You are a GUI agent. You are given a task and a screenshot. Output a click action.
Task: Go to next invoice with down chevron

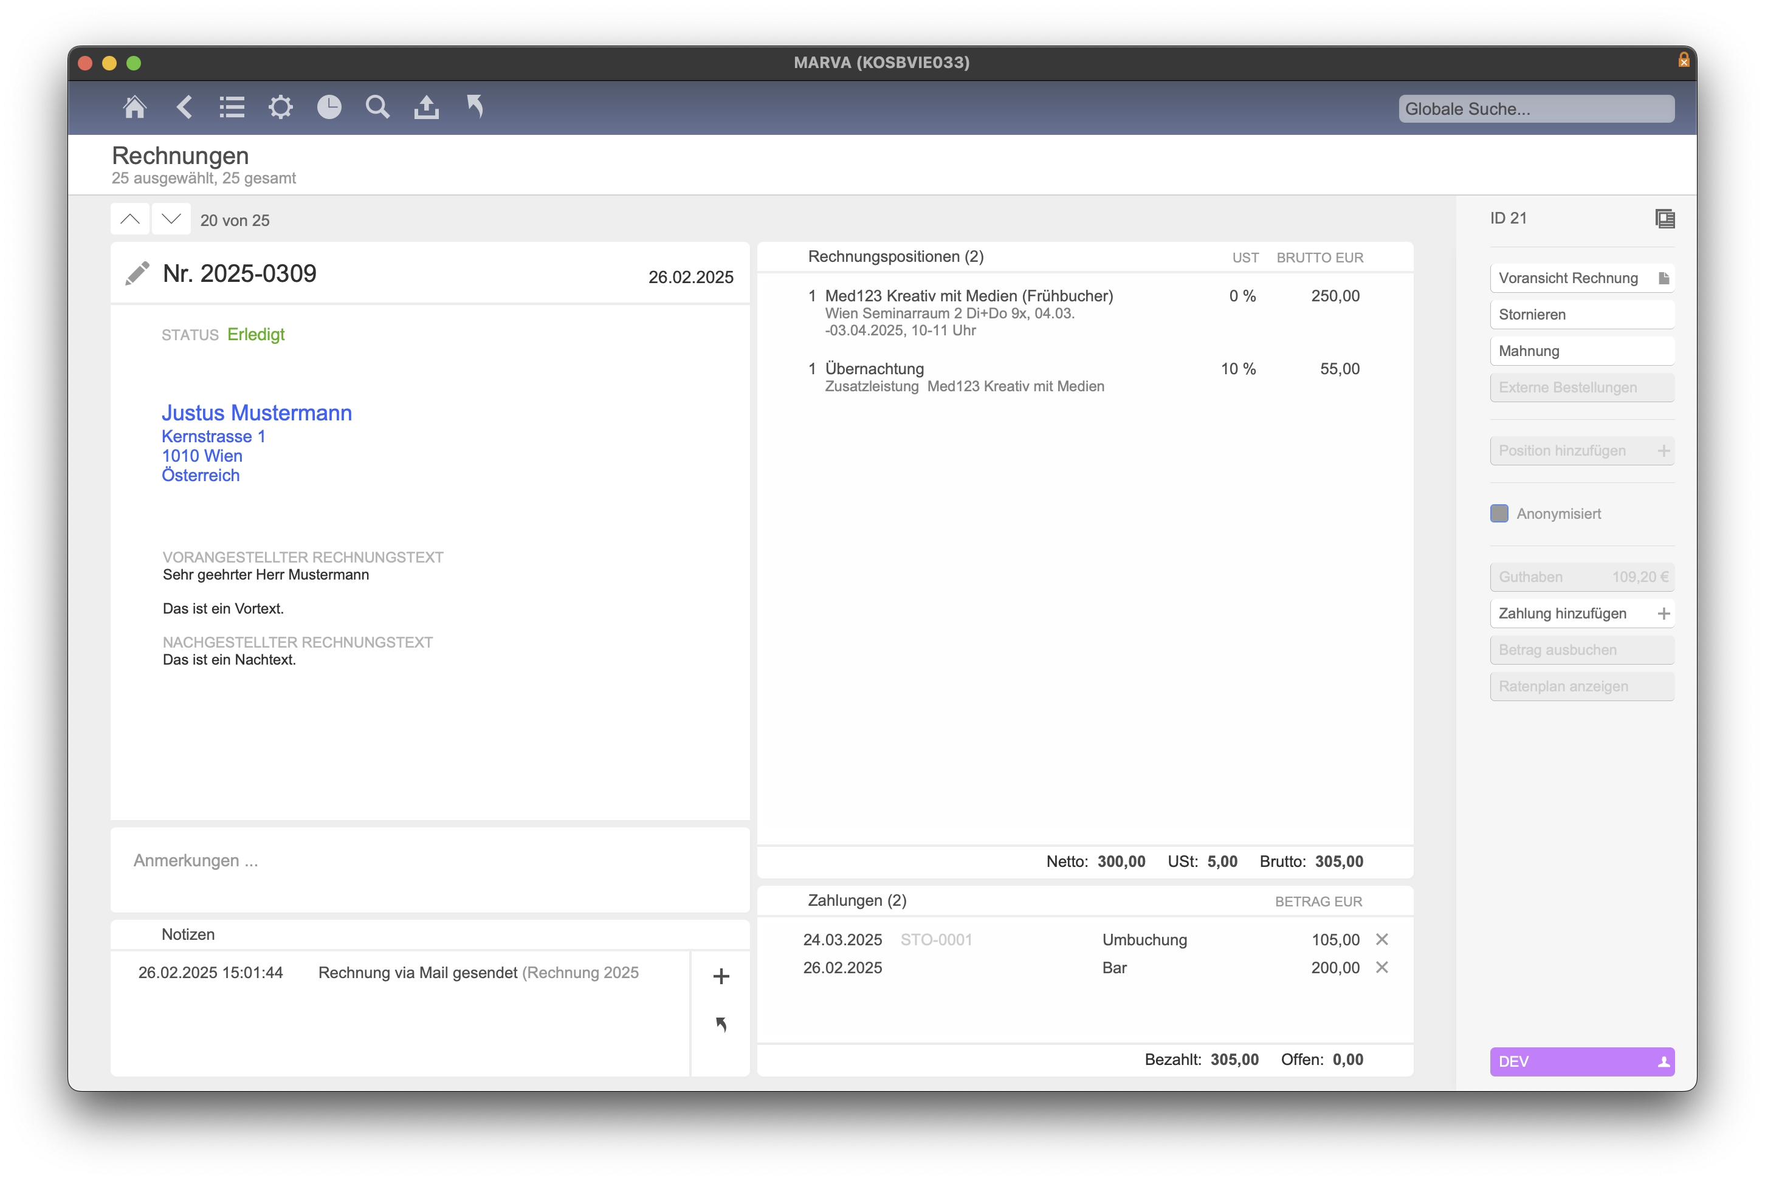pyautogui.click(x=171, y=219)
